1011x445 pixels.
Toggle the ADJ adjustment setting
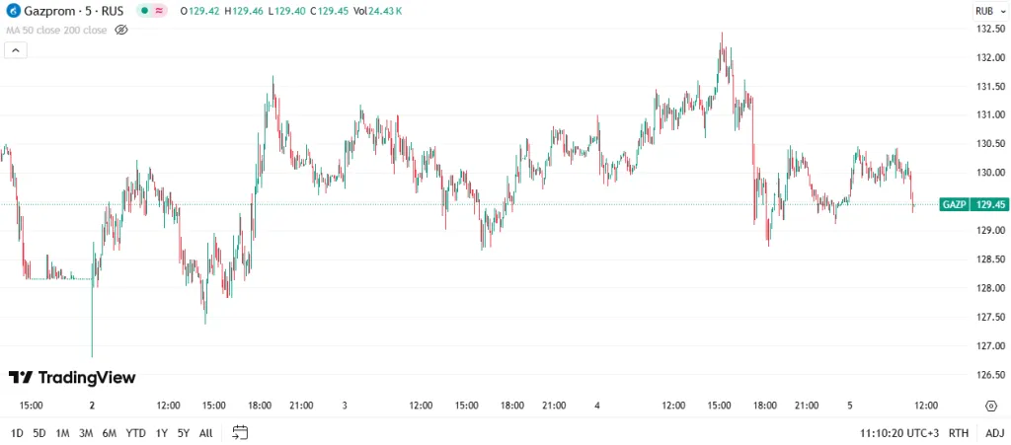tap(993, 432)
